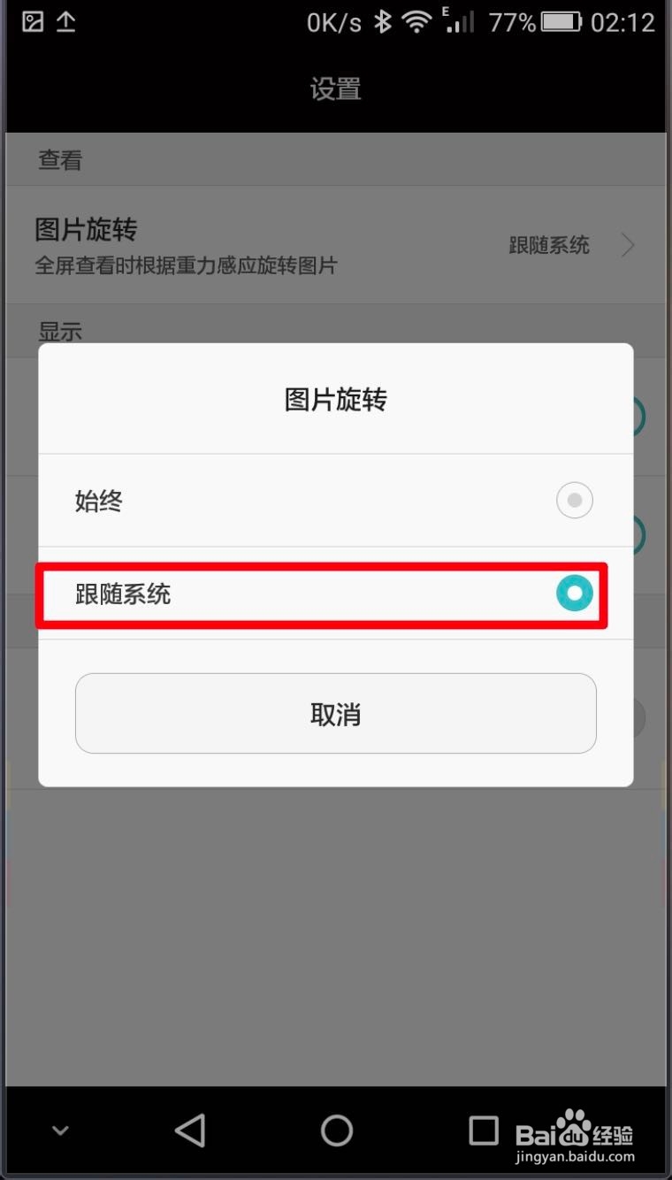Select the 跟随系统 radio button
The image size is (672, 1180).
click(575, 594)
